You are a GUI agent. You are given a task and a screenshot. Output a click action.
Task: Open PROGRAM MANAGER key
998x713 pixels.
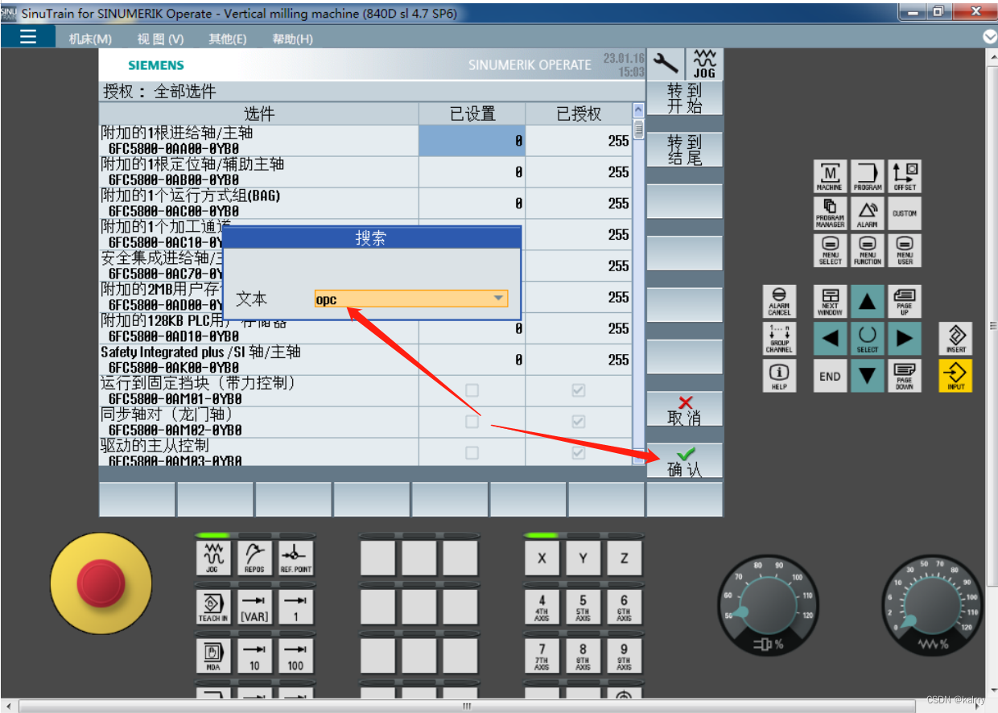[x=830, y=213]
